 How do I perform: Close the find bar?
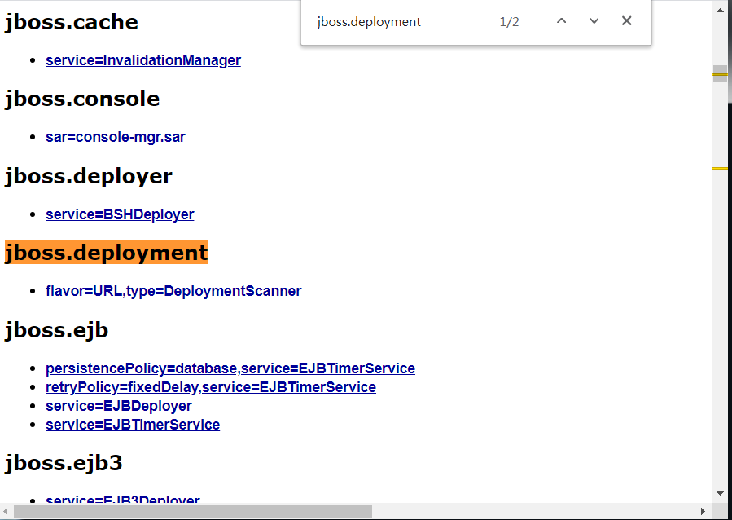626,21
